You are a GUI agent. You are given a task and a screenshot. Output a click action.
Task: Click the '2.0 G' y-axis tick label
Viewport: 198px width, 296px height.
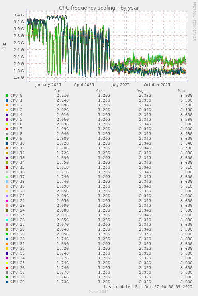pyautogui.click(x=19, y=64)
